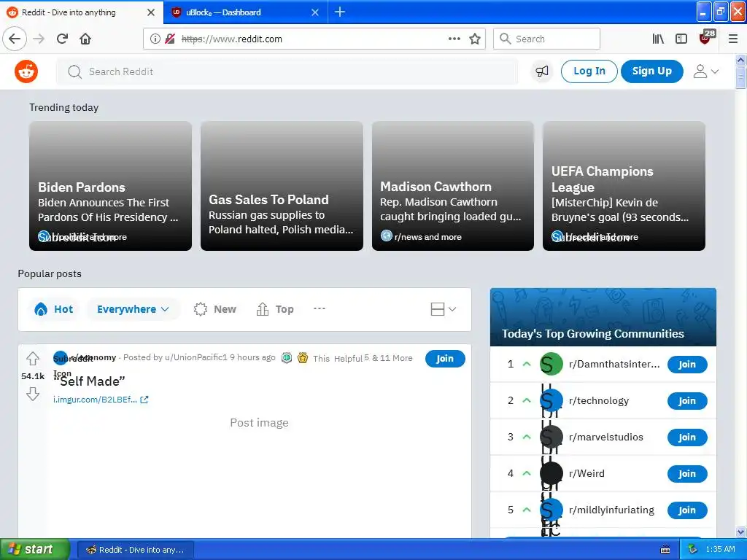Click the insecure connection padlock icon
The width and height of the screenshot is (747, 560).
tap(170, 39)
